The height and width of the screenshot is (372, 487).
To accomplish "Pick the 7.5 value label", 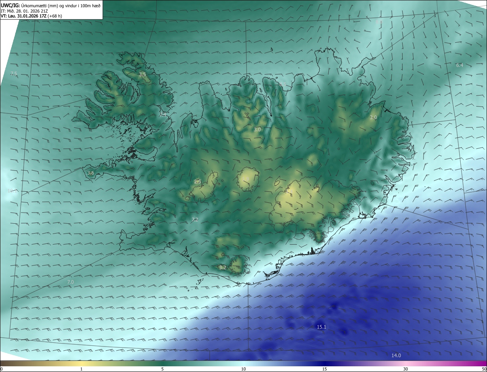I will [x=14, y=73].
